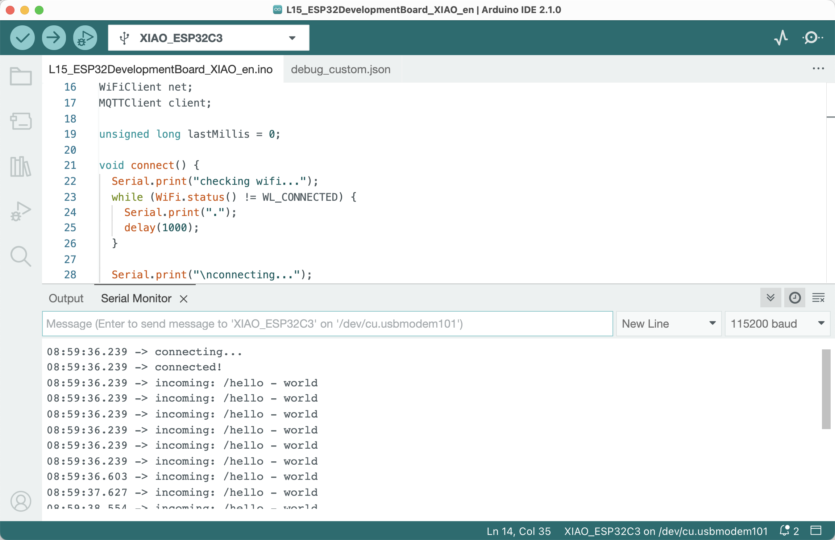Image resolution: width=835 pixels, height=540 pixels.
Task: Click the Verify sketch checkmark button
Action: click(x=22, y=38)
